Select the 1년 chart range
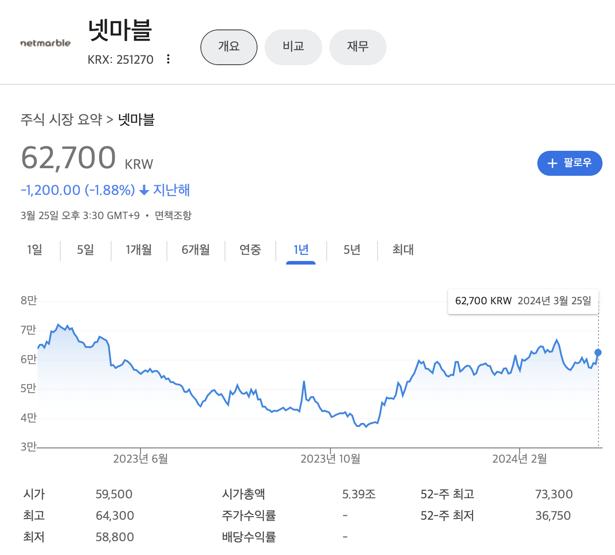 (x=301, y=250)
